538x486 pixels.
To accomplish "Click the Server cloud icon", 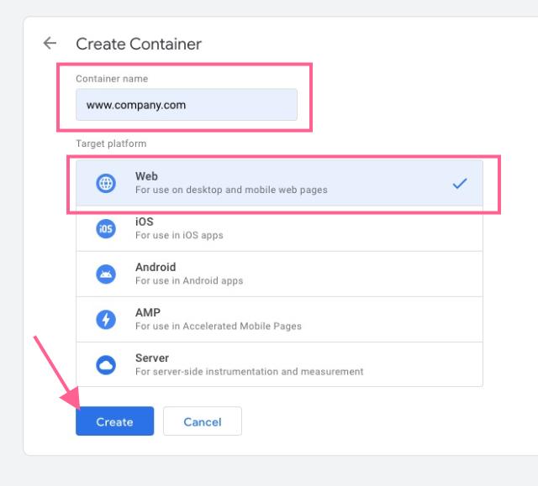I will click(x=106, y=365).
